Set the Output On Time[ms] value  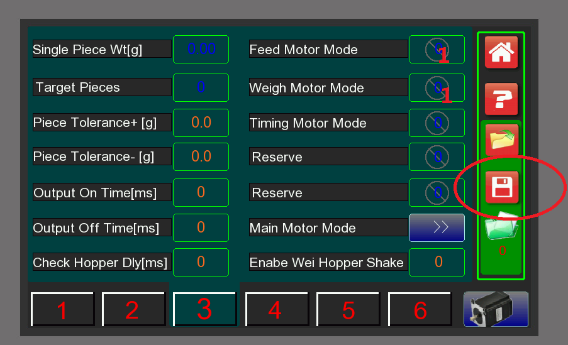pyautogui.click(x=201, y=192)
